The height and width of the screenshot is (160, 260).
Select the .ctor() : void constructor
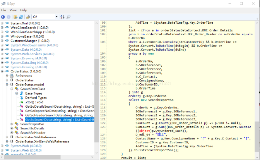(x=34, y=102)
